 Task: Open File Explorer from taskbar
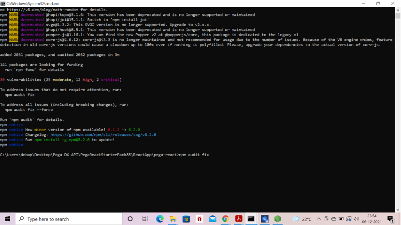tap(173, 219)
